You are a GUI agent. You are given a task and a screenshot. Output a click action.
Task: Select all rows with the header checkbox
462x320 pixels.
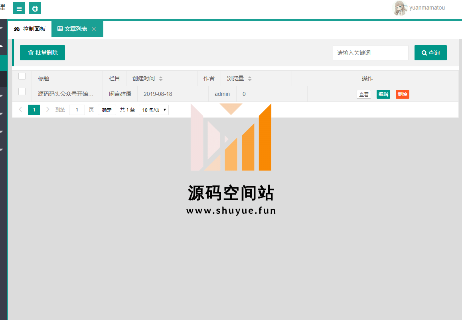[22, 76]
